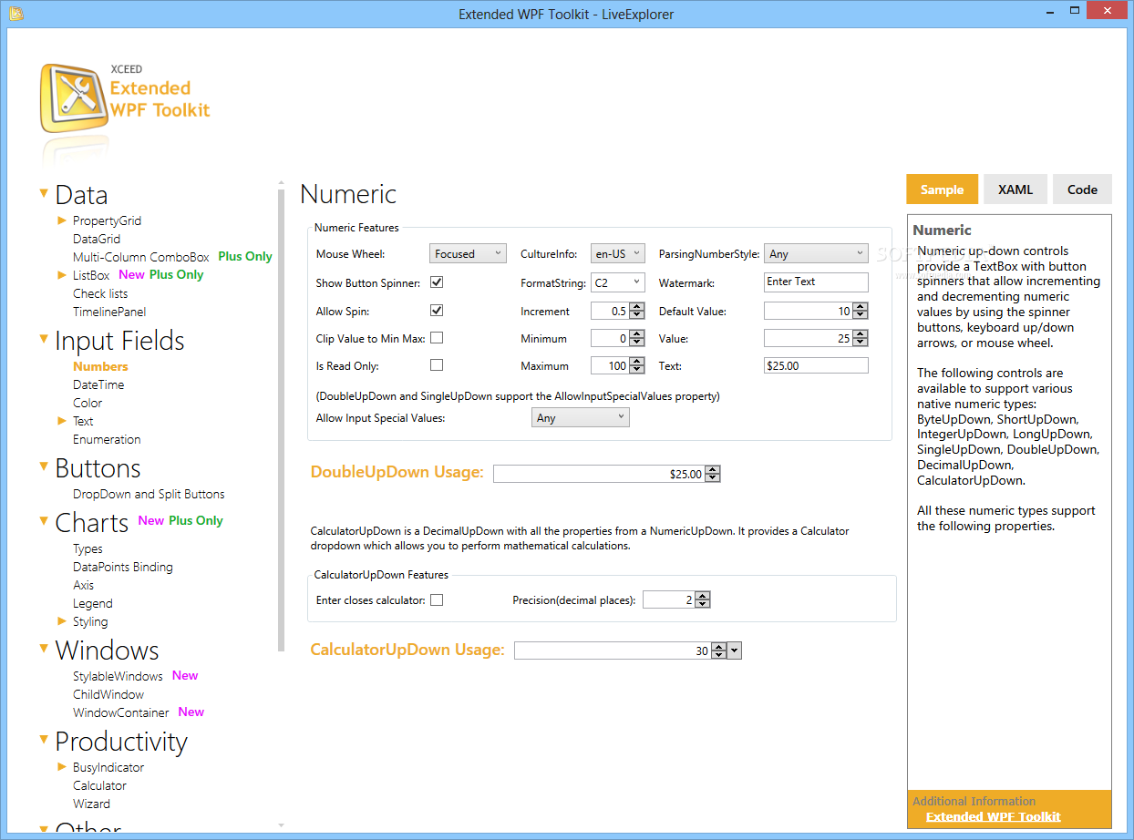Open chart Types sample

pos(88,548)
